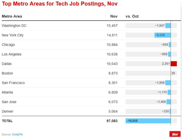Select the Boston row label

(x=7, y=73)
